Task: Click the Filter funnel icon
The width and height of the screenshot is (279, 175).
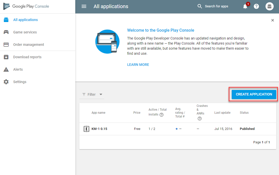Action: click(x=84, y=94)
